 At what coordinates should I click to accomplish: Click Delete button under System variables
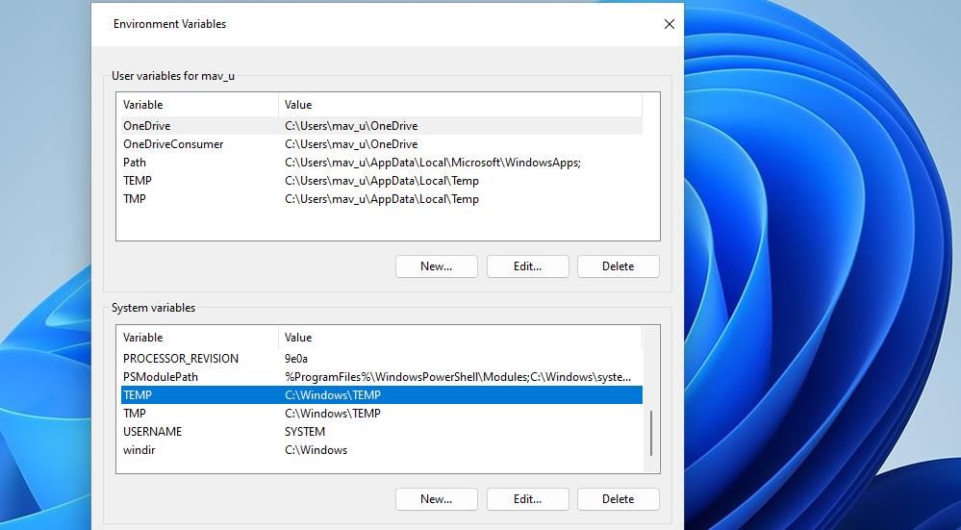pos(618,499)
